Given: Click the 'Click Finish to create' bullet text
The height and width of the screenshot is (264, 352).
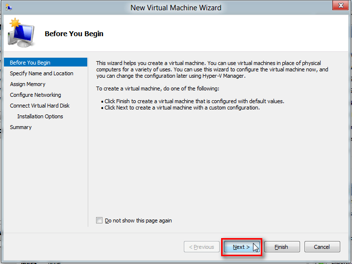Looking at the screenshot, I should [194, 101].
